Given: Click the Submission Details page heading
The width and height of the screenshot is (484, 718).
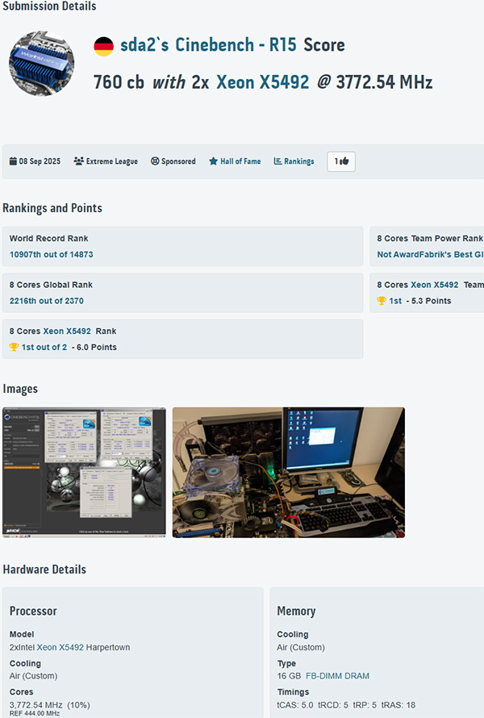Looking at the screenshot, I should [49, 6].
